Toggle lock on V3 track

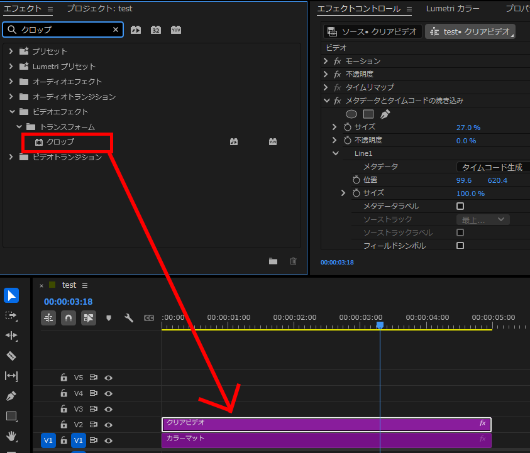click(x=64, y=409)
